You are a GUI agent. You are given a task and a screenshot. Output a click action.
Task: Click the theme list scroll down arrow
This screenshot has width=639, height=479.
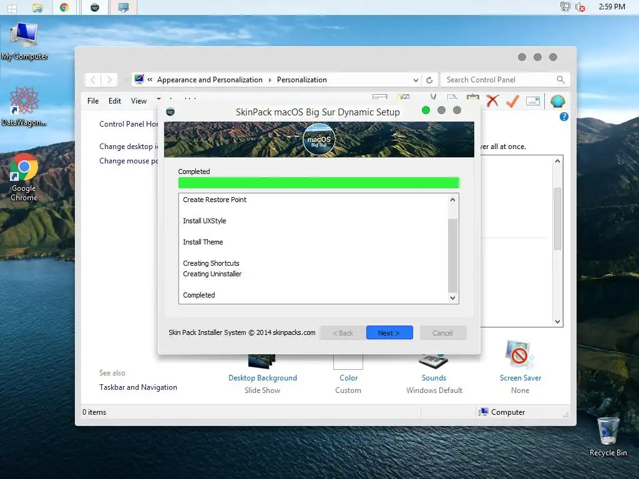point(557,321)
